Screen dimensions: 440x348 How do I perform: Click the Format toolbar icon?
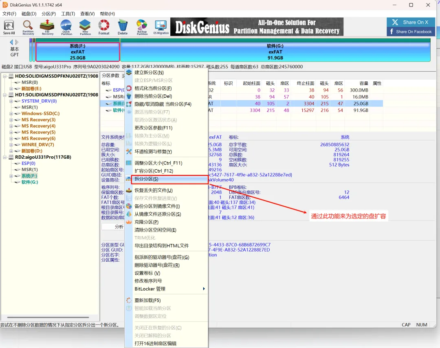click(104, 28)
